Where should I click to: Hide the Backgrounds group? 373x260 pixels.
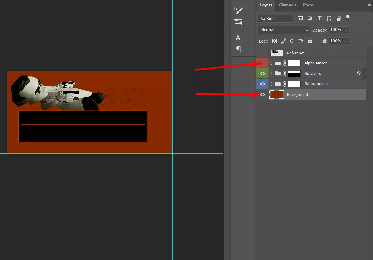262,84
